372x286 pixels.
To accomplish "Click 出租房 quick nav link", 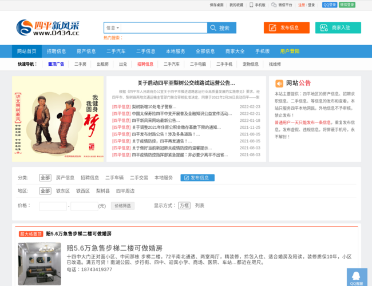I will 102,64.
